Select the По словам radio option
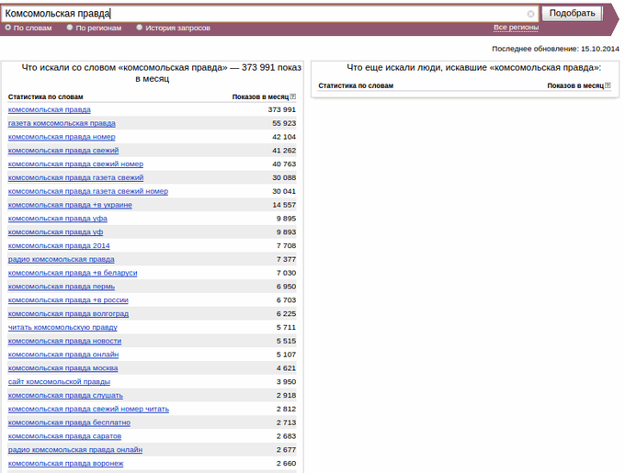This screenshot has height=473, width=625. click(8, 28)
